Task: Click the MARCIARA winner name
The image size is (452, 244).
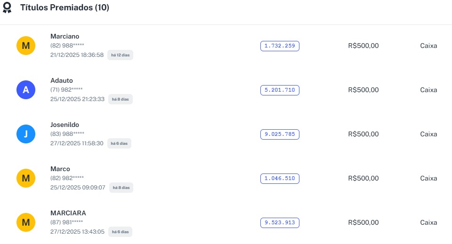Action: [x=68, y=213]
